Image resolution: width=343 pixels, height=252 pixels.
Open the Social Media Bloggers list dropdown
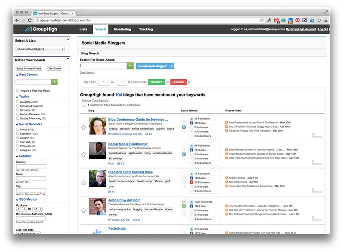pyautogui.click(x=40, y=49)
